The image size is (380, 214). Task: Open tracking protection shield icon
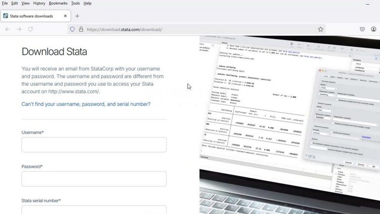point(72,29)
